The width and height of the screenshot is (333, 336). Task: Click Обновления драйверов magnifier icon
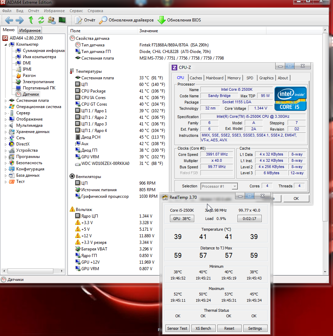click(x=103, y=20)
